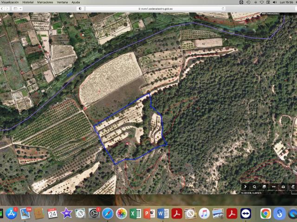This screenshot has width=297, height=222.
Task: Go back in Safari
Action: [2, 9]
